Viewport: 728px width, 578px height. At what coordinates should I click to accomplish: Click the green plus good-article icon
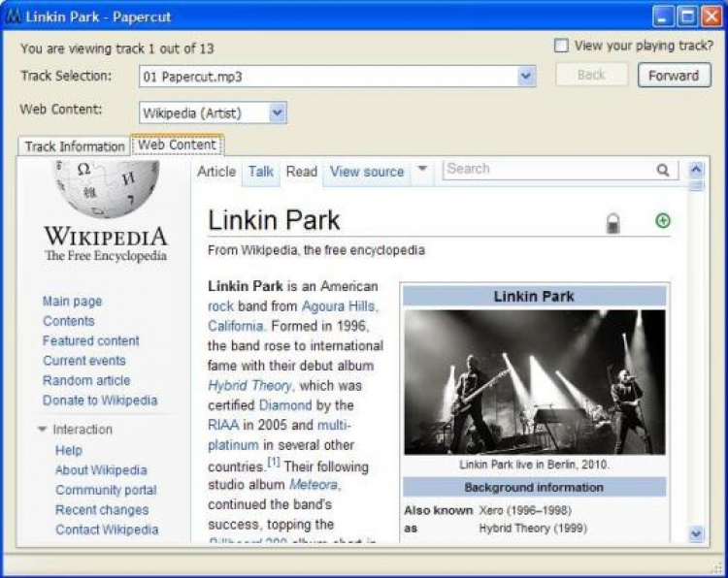pos(663,220)
